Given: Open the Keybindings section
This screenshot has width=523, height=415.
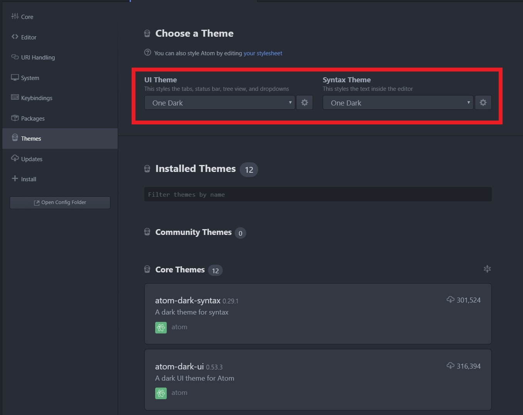Looking at the screenshot, I should point(36,98).
